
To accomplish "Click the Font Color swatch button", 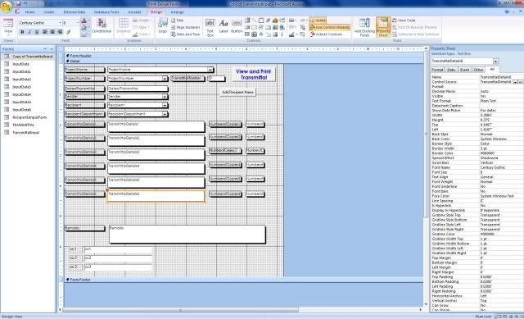I will [x=84, y=21].
